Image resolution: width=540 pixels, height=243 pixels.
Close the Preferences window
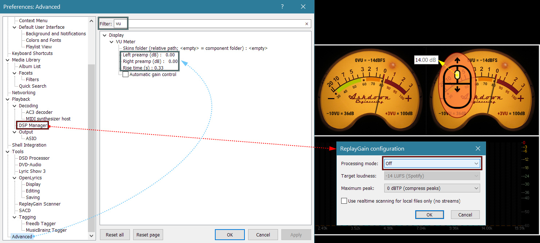303,7
